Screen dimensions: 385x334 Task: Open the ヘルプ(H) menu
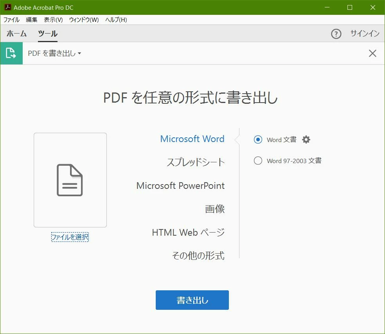116,20
